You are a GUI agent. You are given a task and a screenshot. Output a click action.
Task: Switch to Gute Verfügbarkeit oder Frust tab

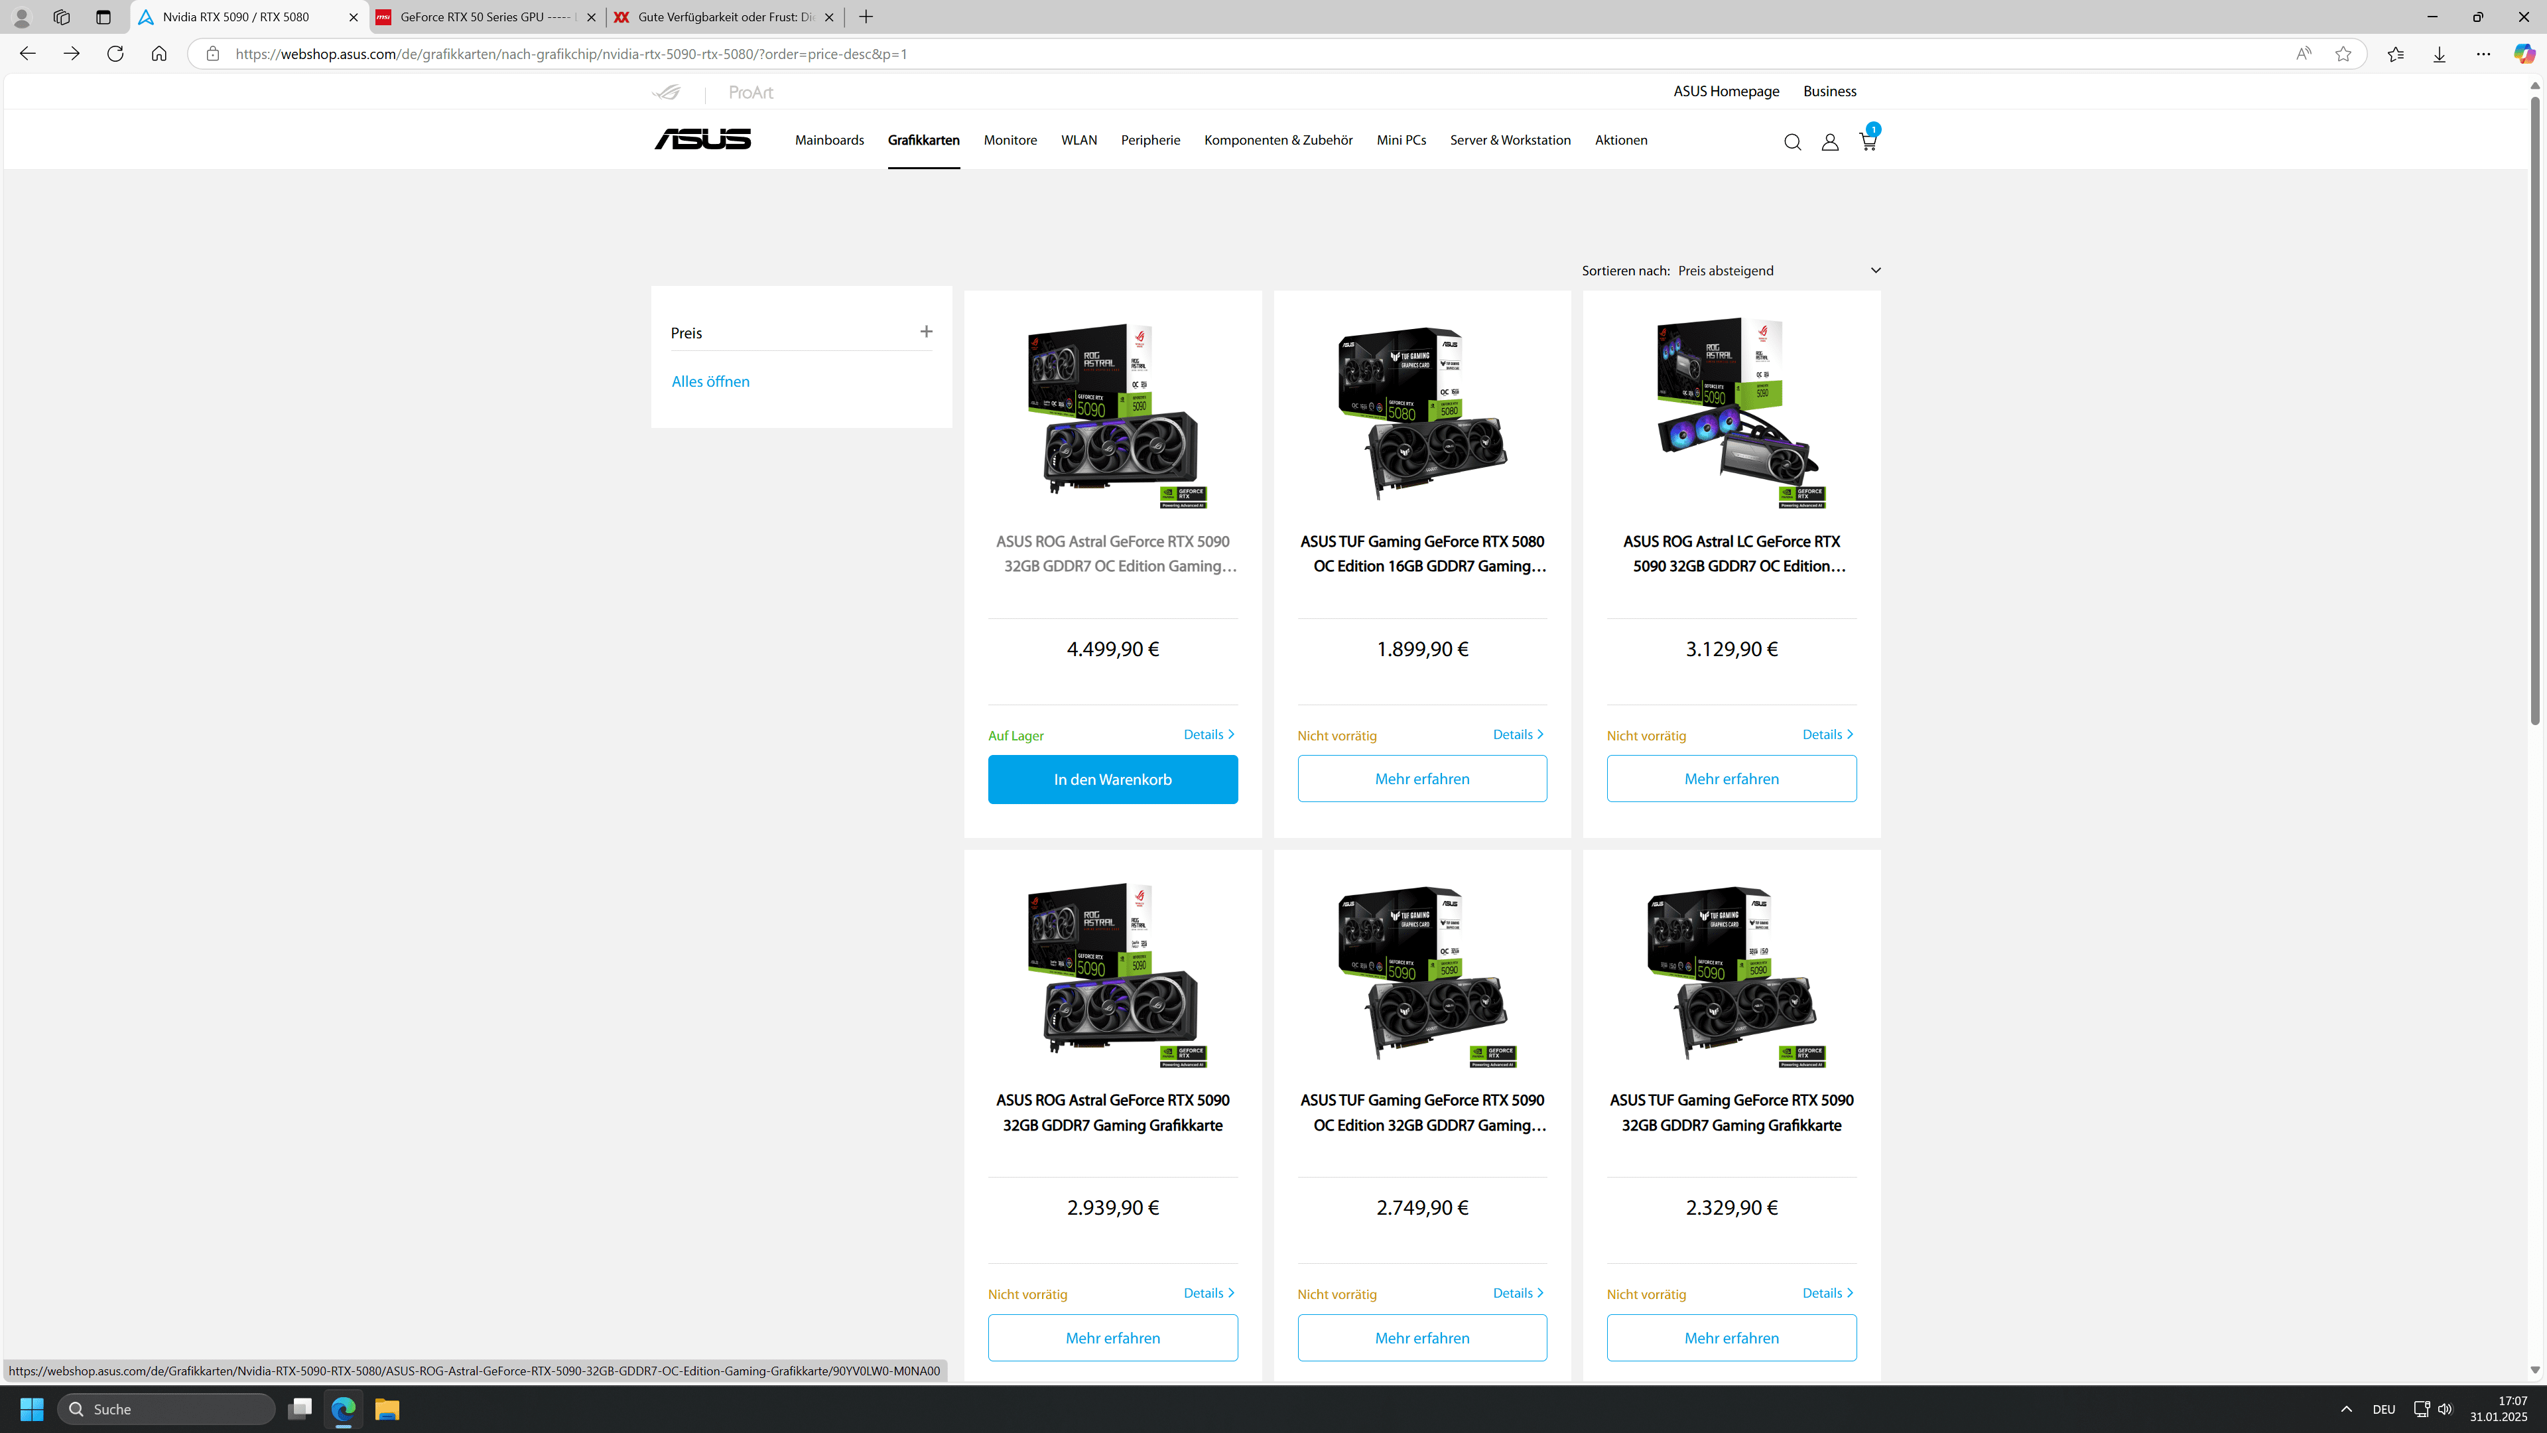point(725,17)
